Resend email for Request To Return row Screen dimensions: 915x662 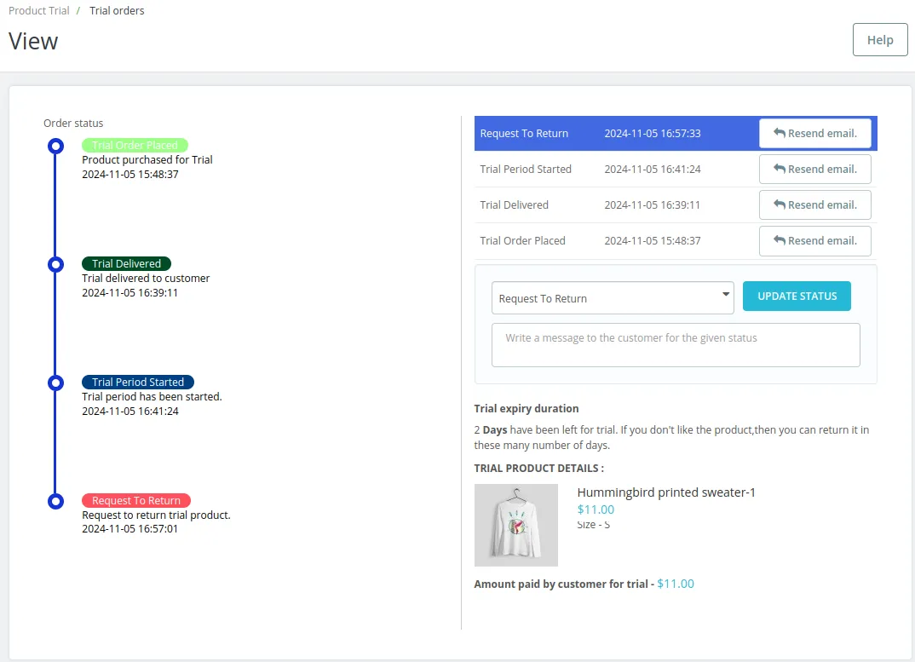814,133
